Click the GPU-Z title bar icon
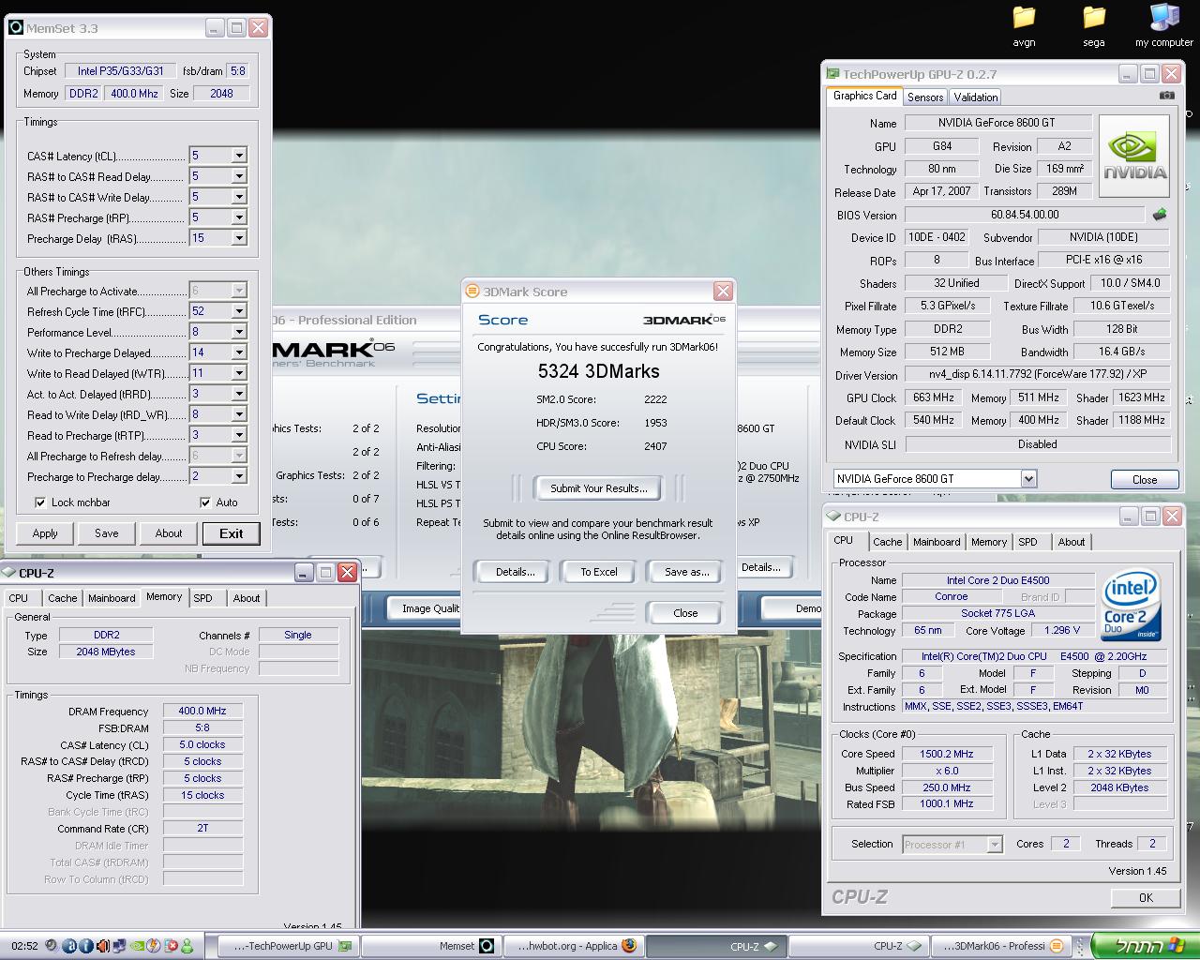 (832, 73)
